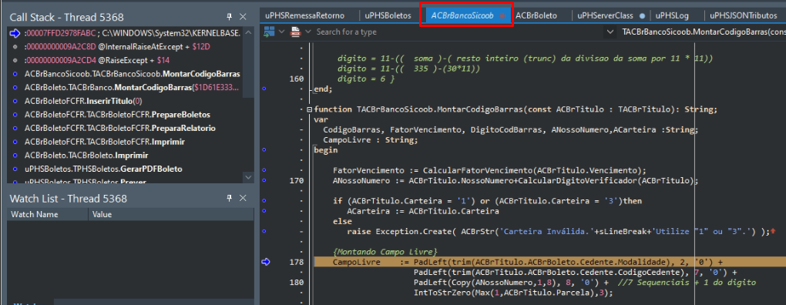Click gutter dot on 'if (ACBrTitulo.Carteira' line
The width and height of the screenshot is (786, 305).
point(264,201)
